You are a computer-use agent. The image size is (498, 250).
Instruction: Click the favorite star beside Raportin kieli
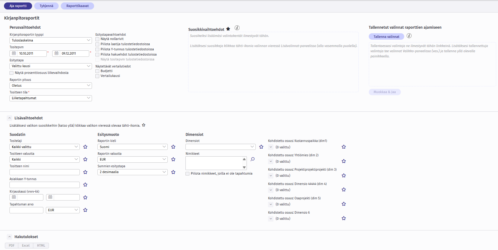pyautogui.click(x=173, y=147)
